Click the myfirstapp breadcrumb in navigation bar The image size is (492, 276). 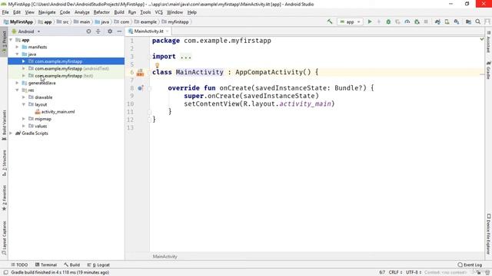(x=175, y=21)
